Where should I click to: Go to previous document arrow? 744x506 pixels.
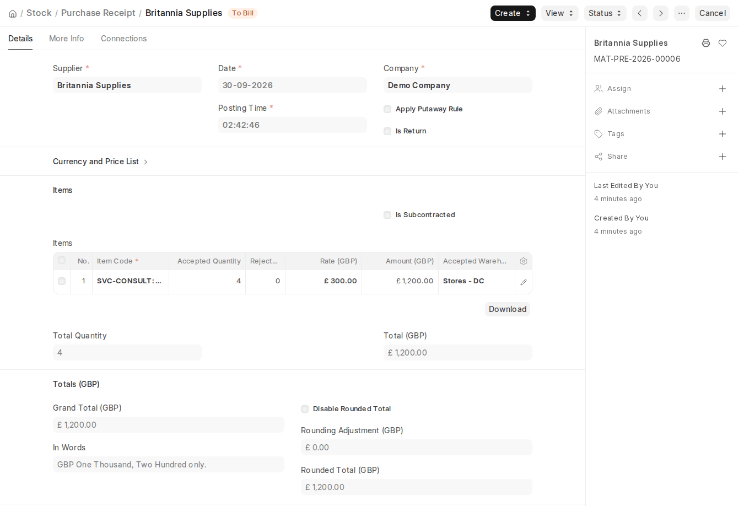tap(640, 13)
